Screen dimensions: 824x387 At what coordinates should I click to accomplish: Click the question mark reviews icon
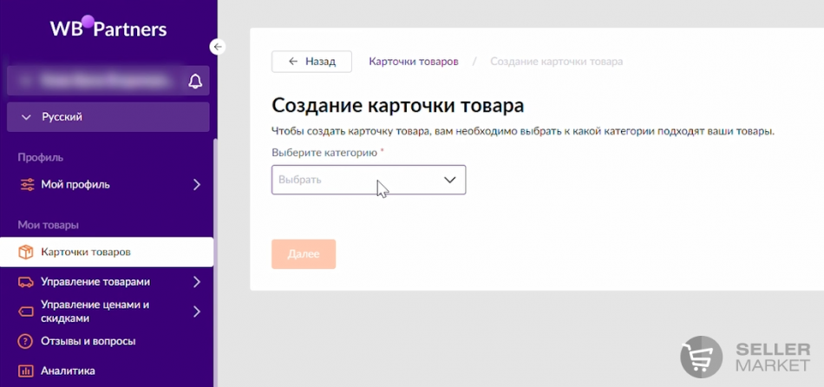click(x=27, y=341)
